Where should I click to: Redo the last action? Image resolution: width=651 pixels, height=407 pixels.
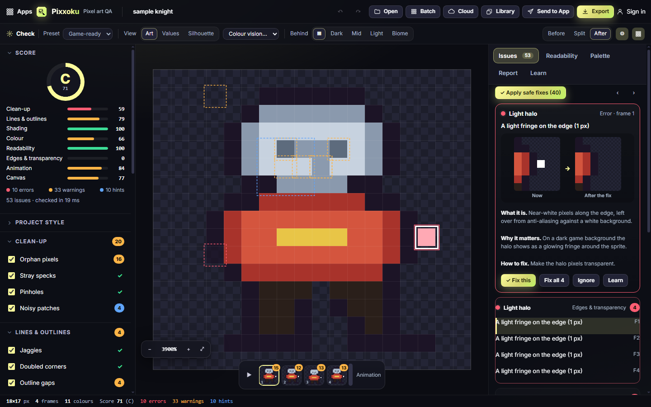coord(358,12)
